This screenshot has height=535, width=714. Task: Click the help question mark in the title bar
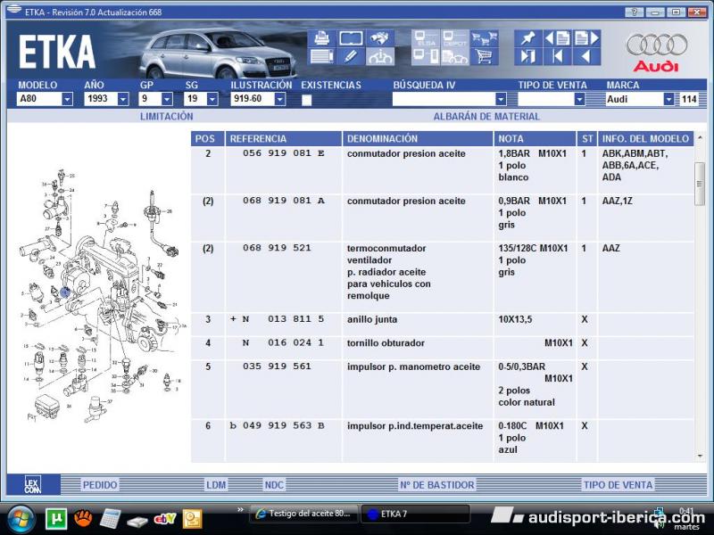click(x=635, y=12)
